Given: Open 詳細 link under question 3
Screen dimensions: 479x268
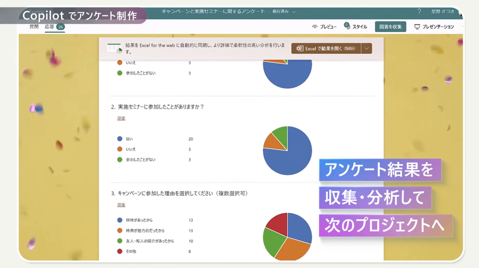Looking at the screenshot, I should pos(121,205).
